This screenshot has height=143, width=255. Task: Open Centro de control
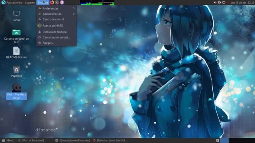pos(56,19)
